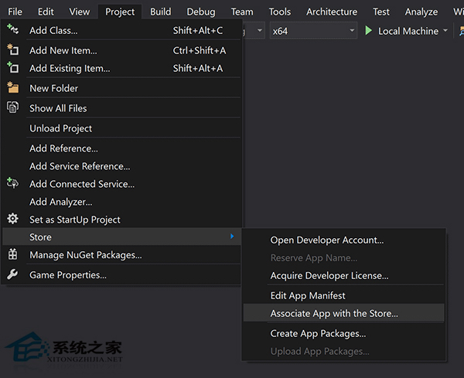This screenshot has width=464, height=378.
Task: Close the open Project menu tab
Action: [x=120, y=12]
